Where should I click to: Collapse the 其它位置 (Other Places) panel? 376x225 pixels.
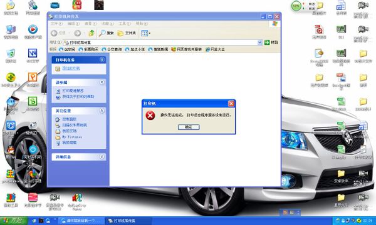102,111
